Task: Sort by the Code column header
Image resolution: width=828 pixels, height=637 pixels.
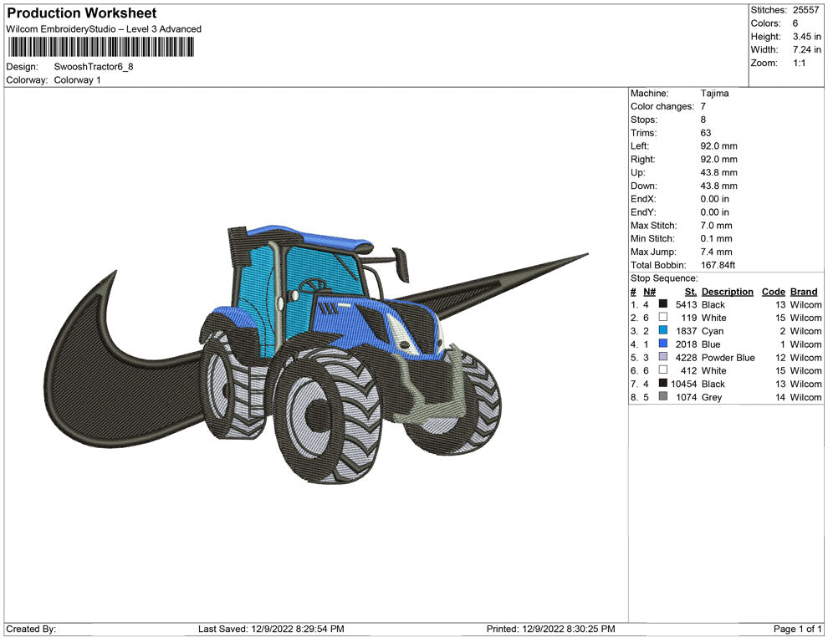Action: [x=774, y=292]
